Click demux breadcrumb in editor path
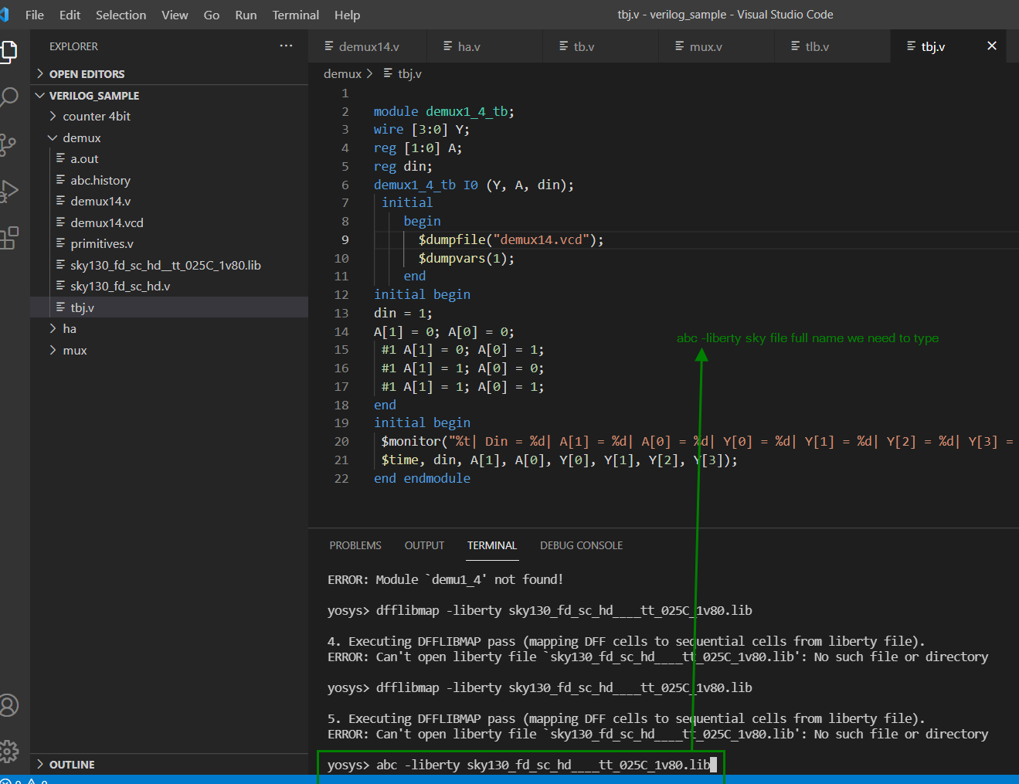 [x=342, y=74]
